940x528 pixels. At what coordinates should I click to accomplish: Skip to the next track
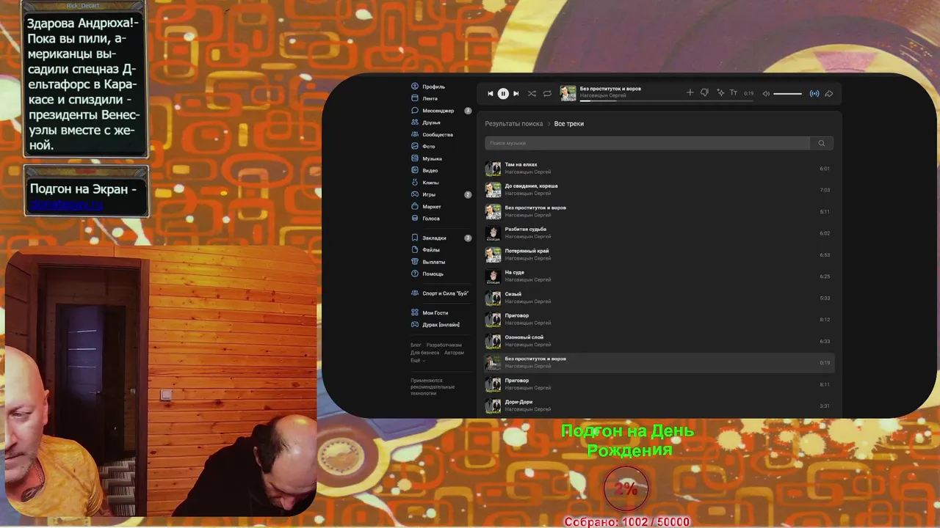[x=516, y=93]
